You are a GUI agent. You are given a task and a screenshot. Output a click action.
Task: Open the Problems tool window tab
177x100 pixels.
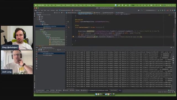(59, 90)
